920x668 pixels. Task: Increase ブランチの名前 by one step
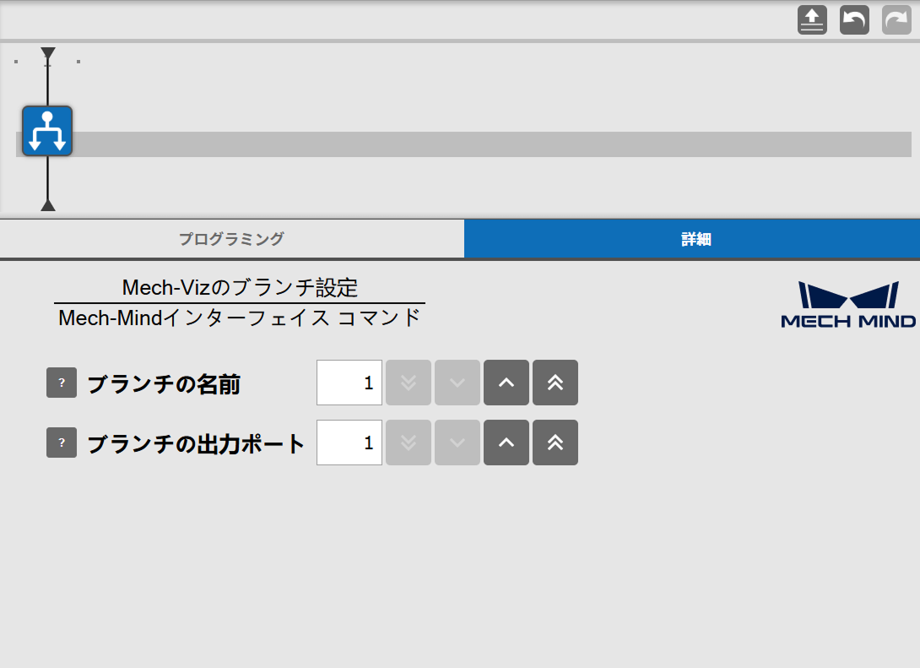pyautogui.click(x=506, y=383)
